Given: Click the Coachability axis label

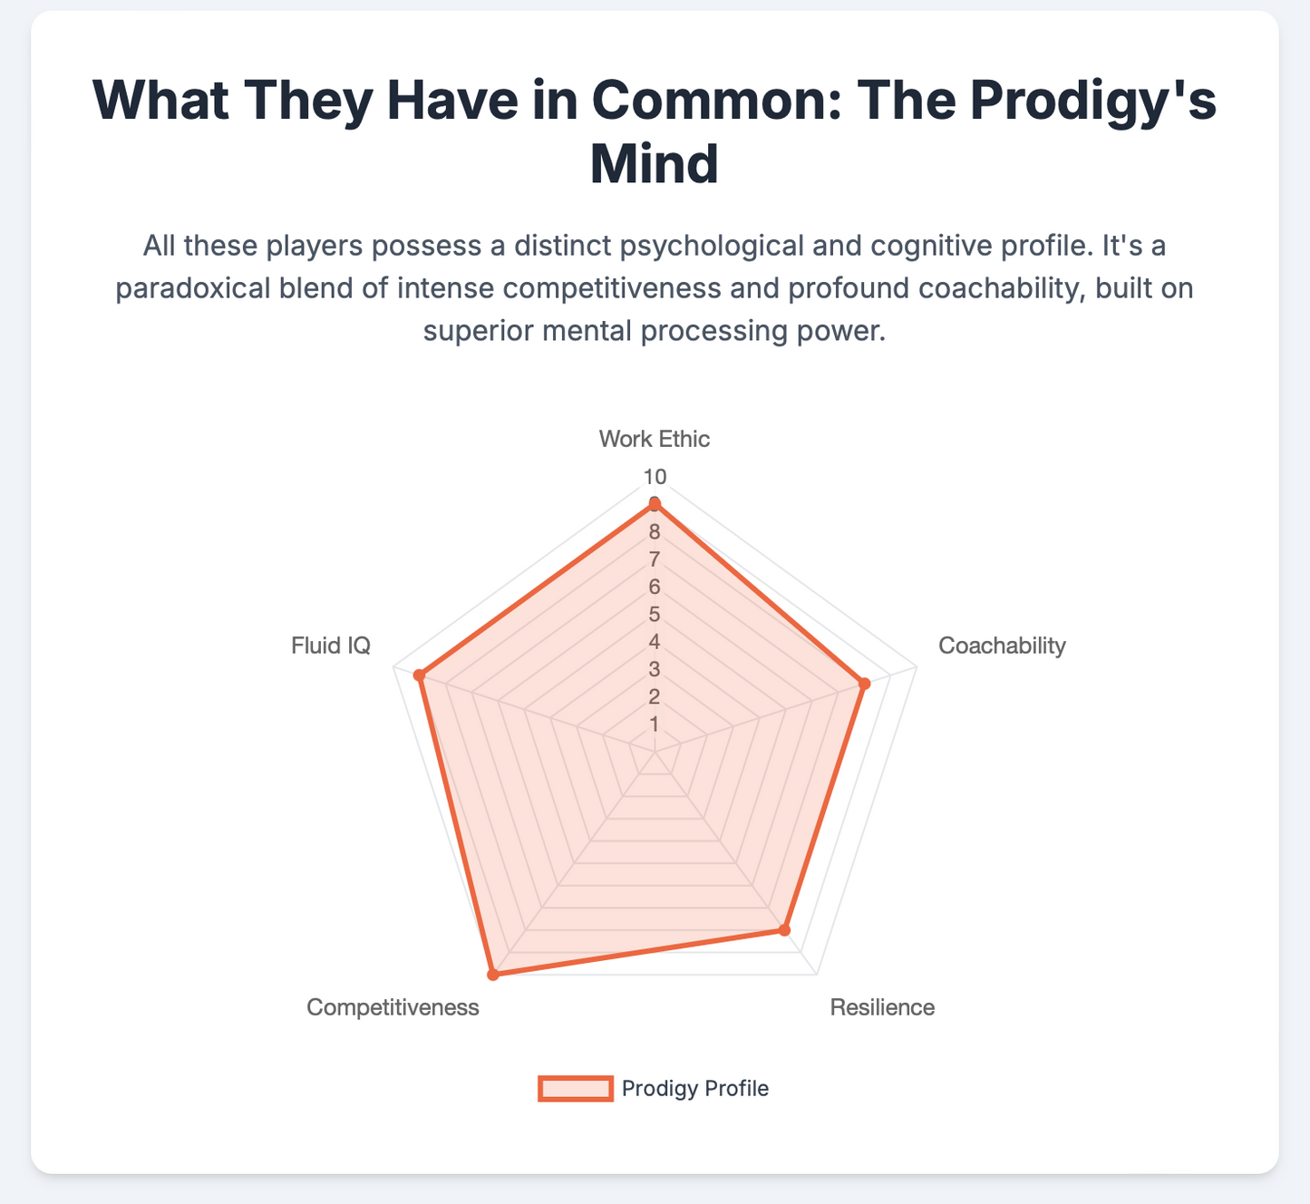Looking at the screenshot, I should tap(1002, 646).
